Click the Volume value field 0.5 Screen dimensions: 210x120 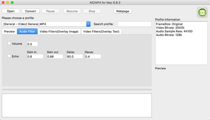click(x=33, y=44)
